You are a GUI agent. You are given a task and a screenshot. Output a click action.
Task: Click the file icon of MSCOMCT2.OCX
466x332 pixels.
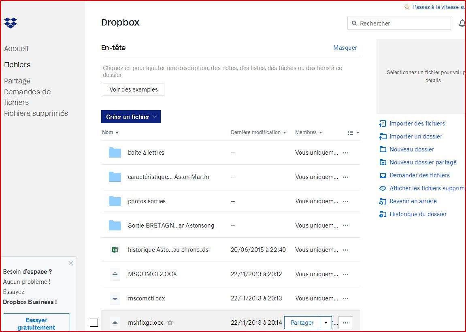click(x=115, y=275)
